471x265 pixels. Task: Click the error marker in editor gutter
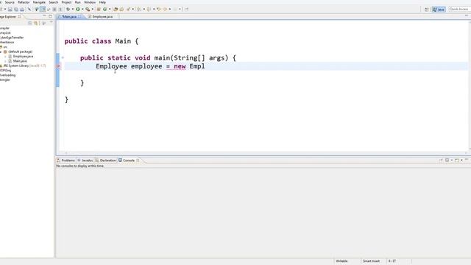(x=58, y=66)
